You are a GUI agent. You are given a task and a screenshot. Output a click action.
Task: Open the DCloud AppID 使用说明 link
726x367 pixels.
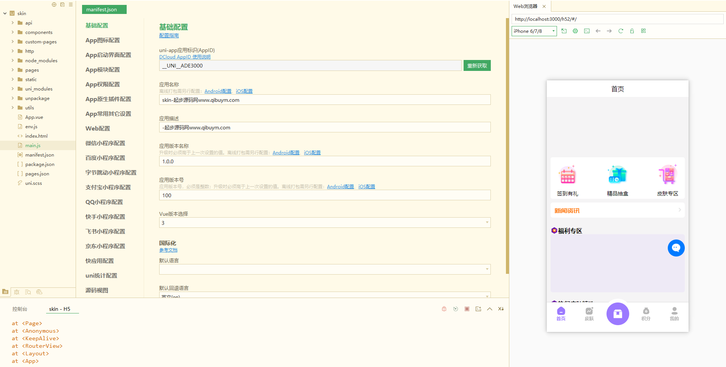point(185,57)
